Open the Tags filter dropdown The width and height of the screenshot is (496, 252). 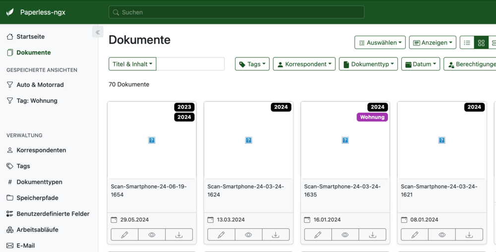point(252,64)
